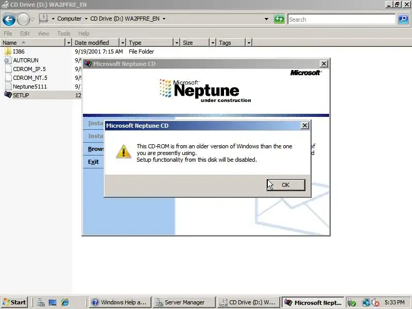
Task: Click in the Search input box
Action: (341, 20)
